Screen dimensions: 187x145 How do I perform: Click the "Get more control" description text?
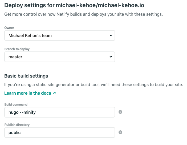83,14
